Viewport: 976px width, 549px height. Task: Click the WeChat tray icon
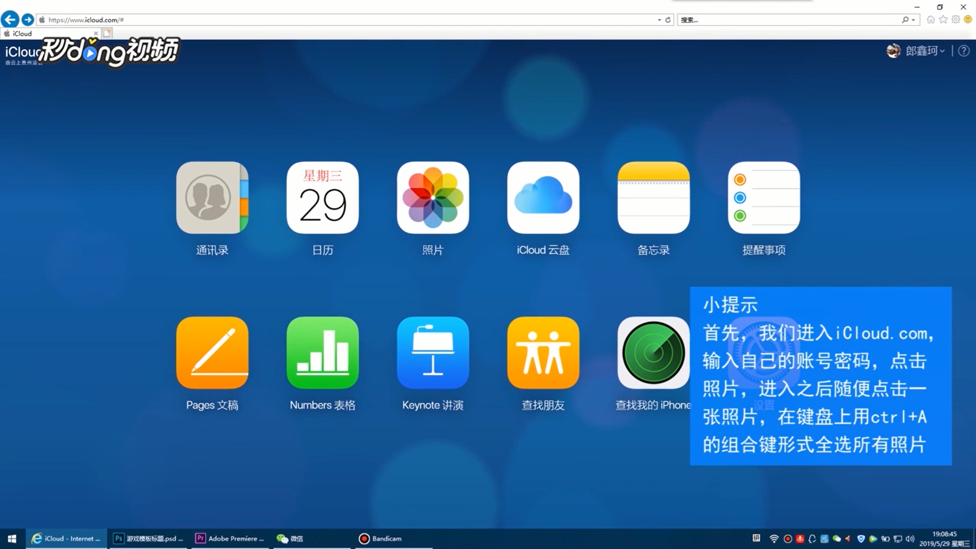[837, 539]
